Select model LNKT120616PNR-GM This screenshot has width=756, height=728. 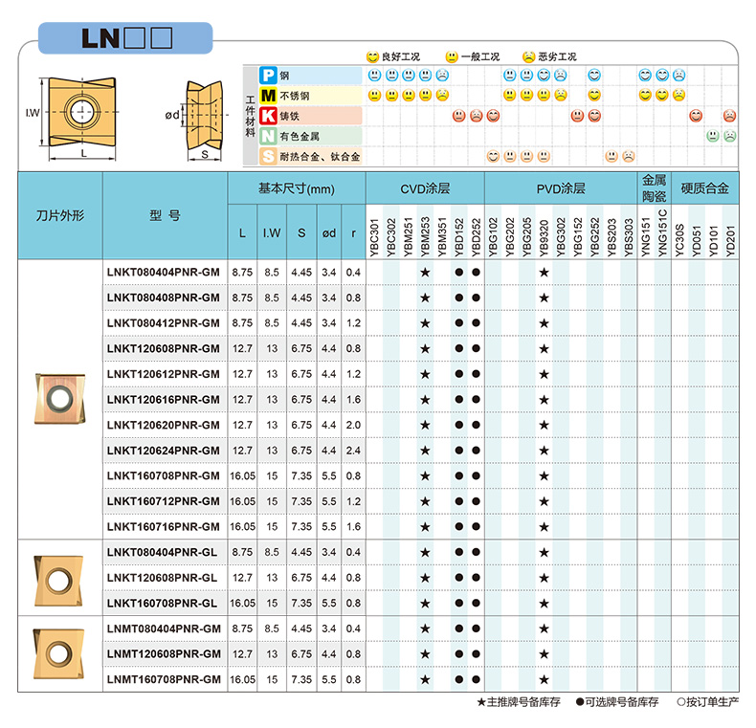tap(164, 400)
